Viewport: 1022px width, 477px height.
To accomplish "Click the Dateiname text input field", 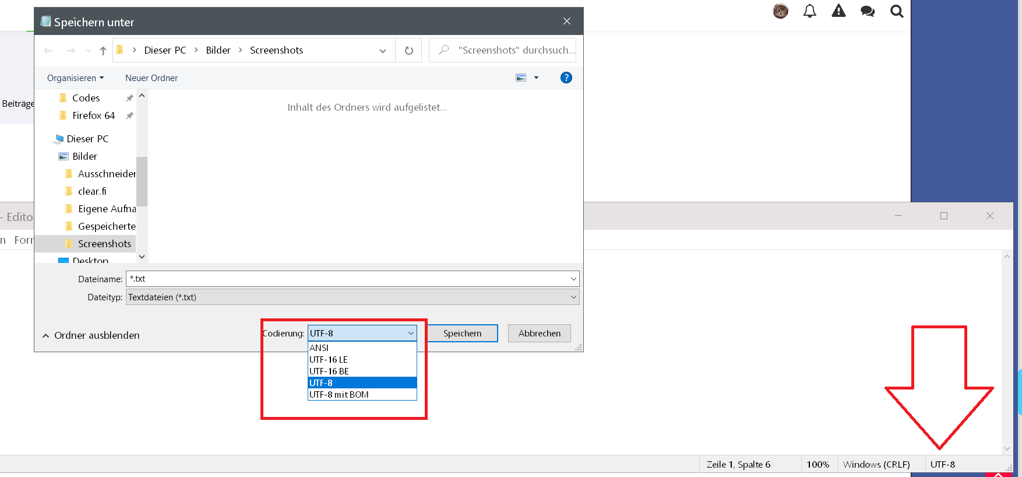I will click(x=347, y=279).
